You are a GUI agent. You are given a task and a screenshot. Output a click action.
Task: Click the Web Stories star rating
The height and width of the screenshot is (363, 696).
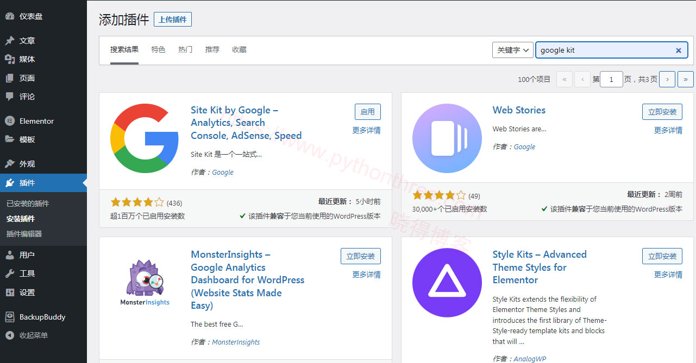pyautogui.click(x=439, y=195)
